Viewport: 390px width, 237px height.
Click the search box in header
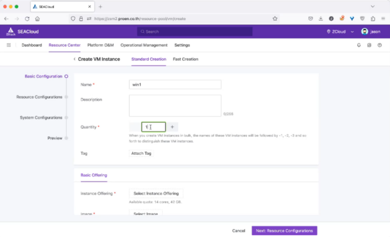point(194,32)
